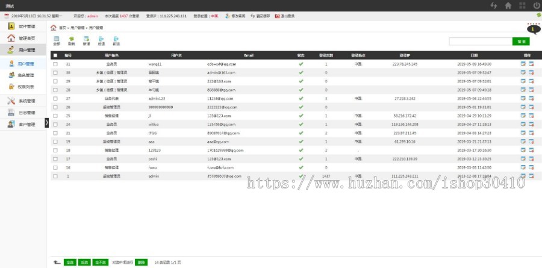
Task: Check the box for user ceshi
Action: tap(55, 159)
